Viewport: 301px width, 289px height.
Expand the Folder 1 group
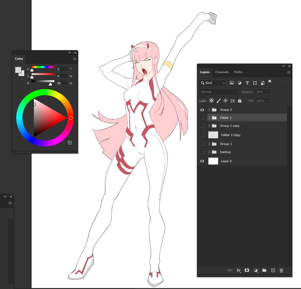[x=209, y=118]
